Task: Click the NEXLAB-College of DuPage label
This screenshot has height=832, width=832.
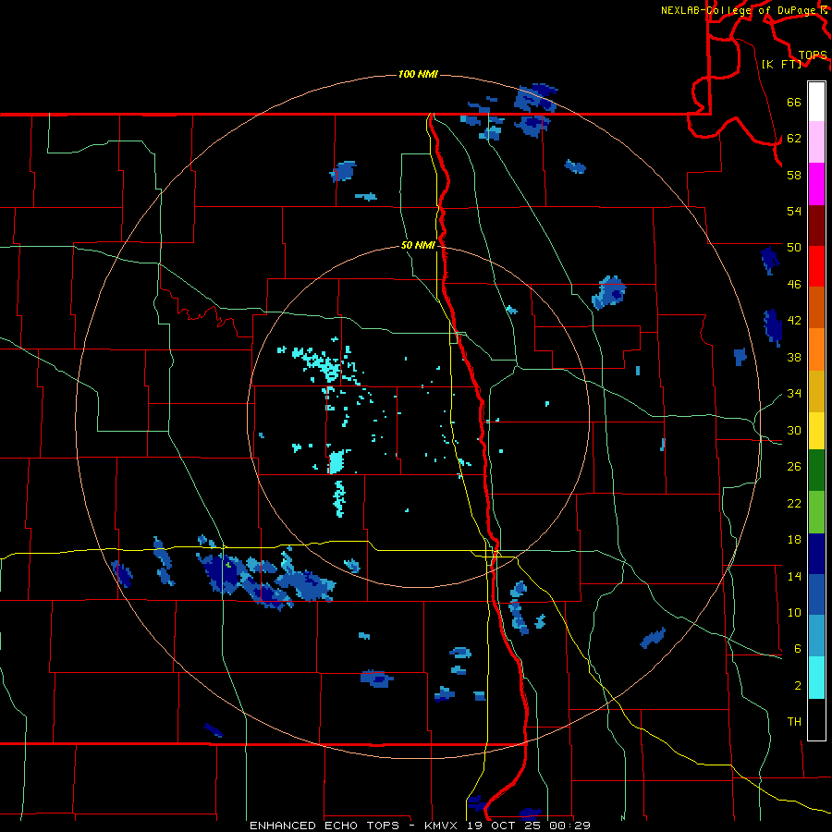Action: click(740, 10)
